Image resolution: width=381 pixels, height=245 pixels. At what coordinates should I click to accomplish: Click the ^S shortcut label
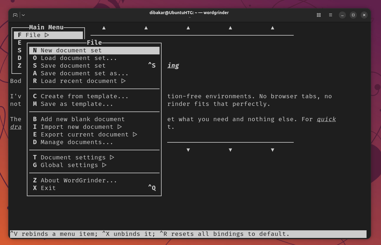(x=152, y=66)
